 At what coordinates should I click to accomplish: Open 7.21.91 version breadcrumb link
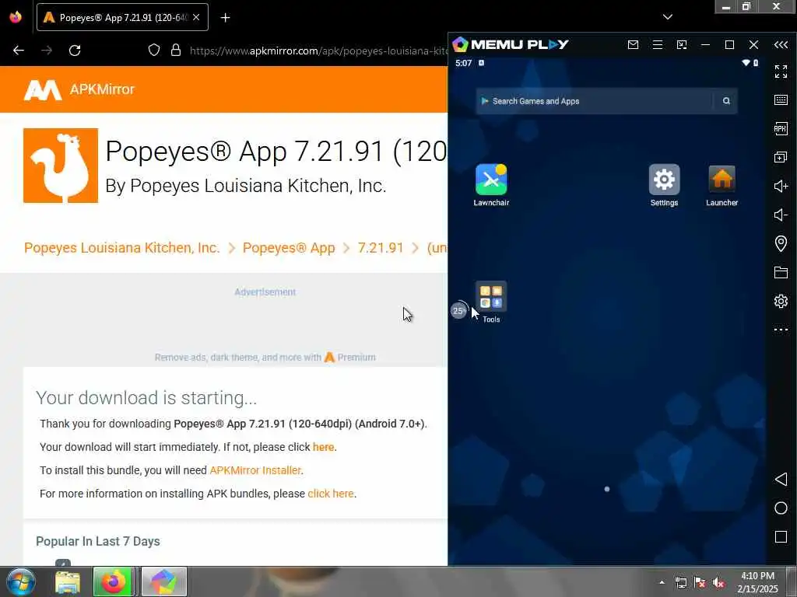380,248
